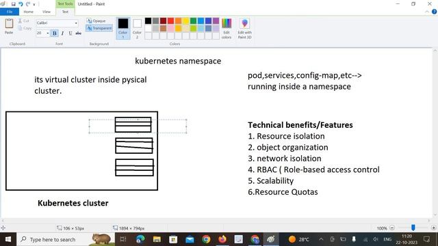Toggle Underline formatting

pyautogui.click(x=70, y=33)
